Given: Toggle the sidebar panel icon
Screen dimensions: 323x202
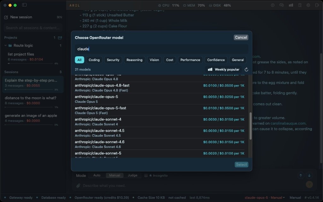Looking at the screenshot, I should tap(24, 5).
